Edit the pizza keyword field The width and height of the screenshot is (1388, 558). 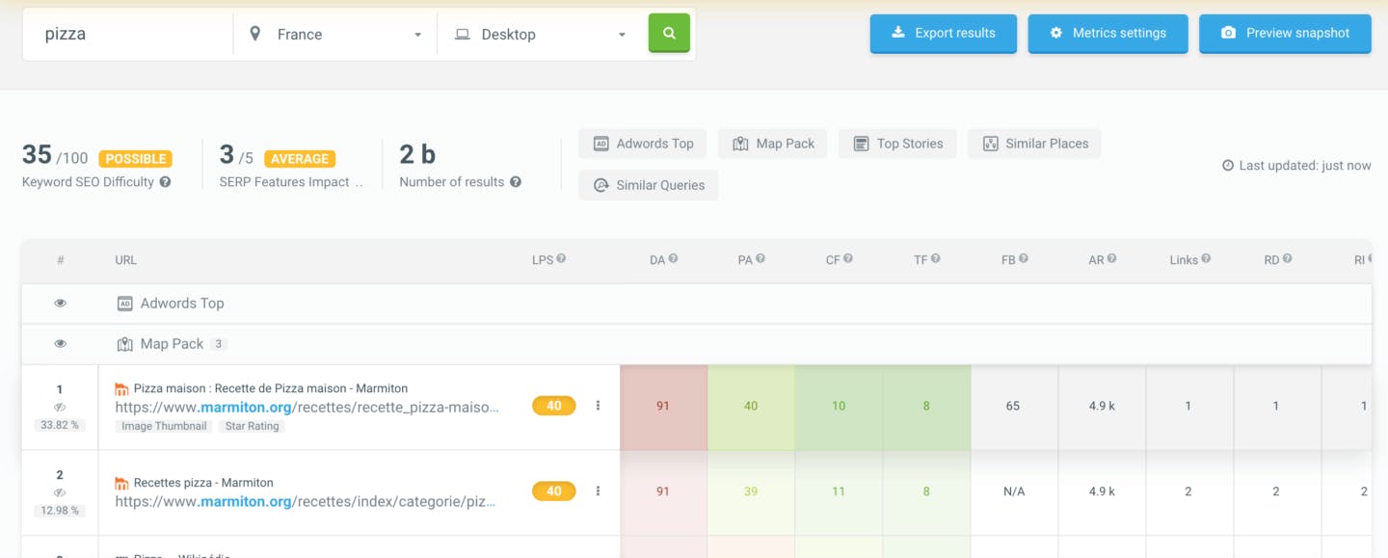pos(128,34)
